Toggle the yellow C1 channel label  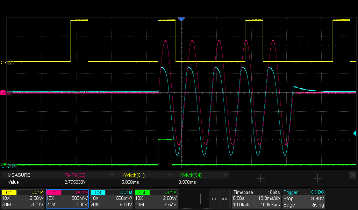click(9, 192)
